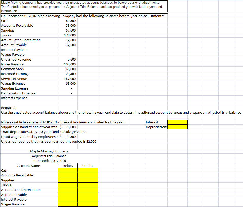Select the Note Payable 10.8% rate note

point(63,122)
